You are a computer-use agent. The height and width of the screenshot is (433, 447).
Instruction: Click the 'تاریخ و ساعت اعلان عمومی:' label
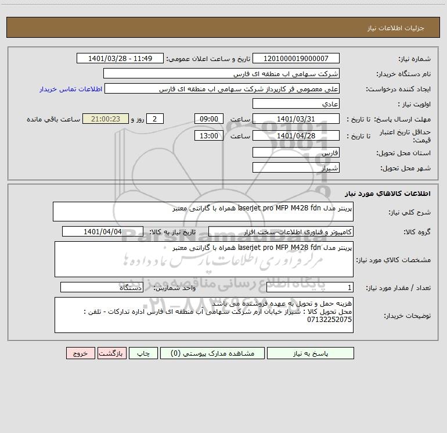pos(208,59)
